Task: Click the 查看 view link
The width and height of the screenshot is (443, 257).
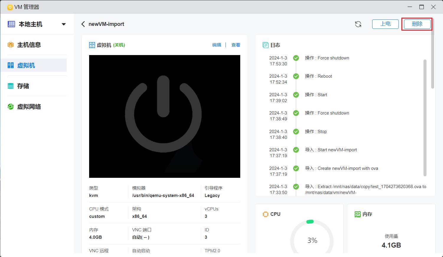Action: 236,45
